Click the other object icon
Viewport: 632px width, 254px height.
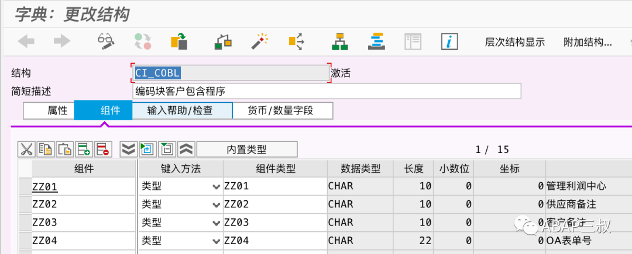[x=180, y=41]
